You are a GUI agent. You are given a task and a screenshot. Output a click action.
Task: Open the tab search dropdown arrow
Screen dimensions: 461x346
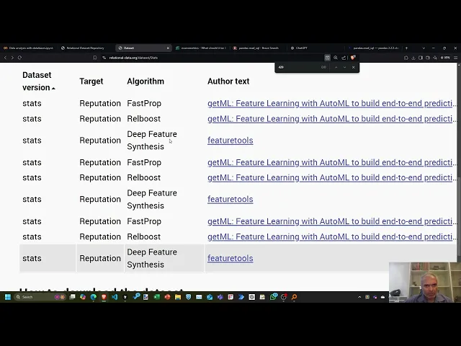[x=424, y=48]
